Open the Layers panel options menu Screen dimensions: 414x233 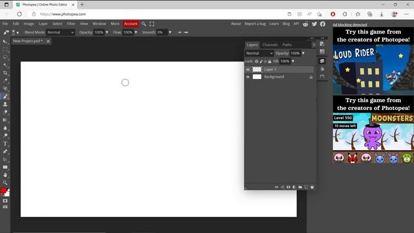[314, 45]
